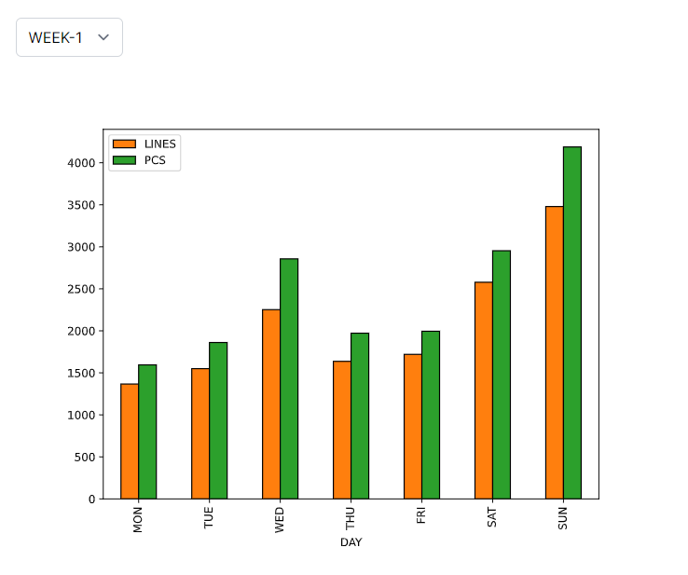
Task: Click the chevron arrow beside WEEK-1
Action: [103, 37]
